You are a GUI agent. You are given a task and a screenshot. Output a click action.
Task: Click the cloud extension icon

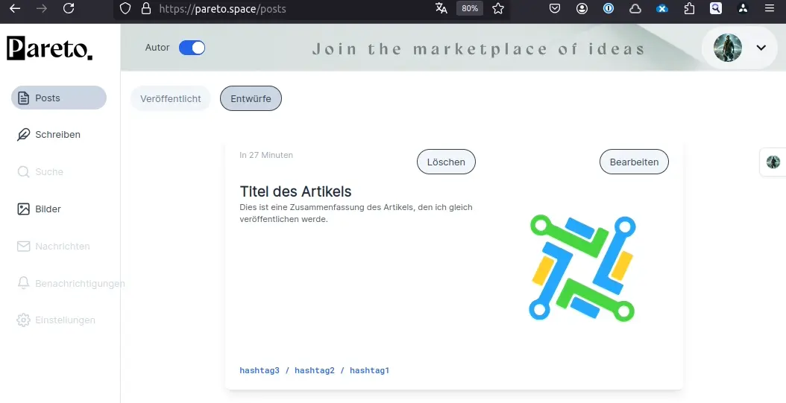click(x=635, y=8)
